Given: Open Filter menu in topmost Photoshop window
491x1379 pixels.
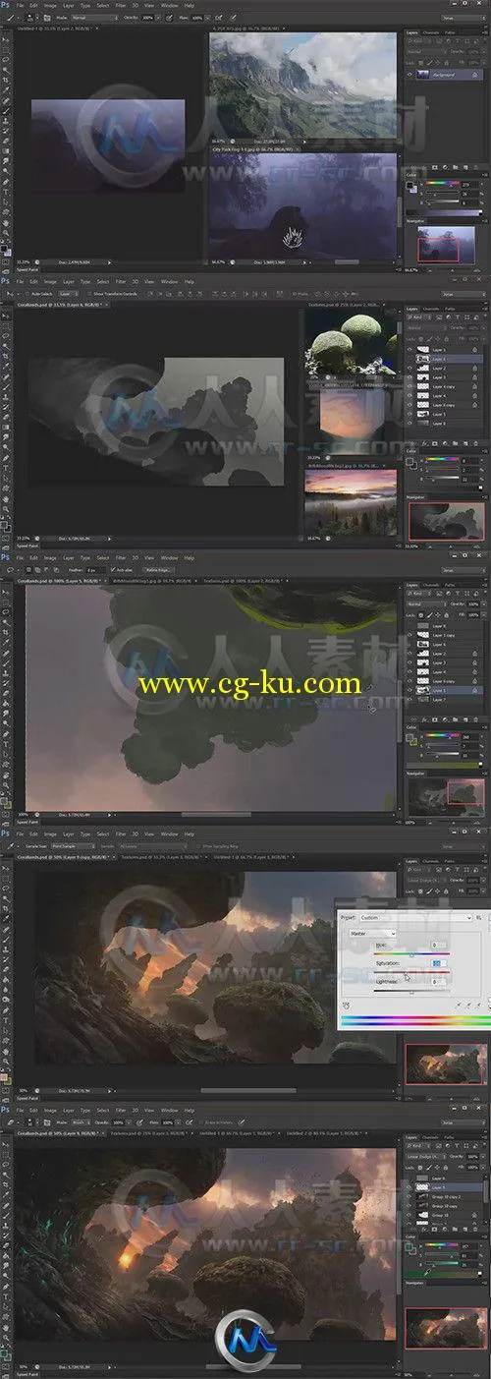Looking at the screenshot, I should tap(120, 6).
